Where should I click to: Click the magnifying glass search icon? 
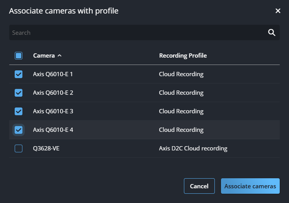272,32
